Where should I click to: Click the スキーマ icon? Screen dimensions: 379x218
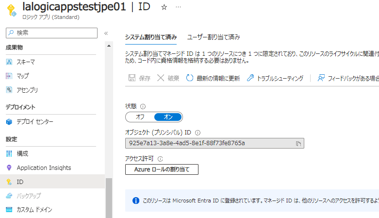(x=9, y=62)
